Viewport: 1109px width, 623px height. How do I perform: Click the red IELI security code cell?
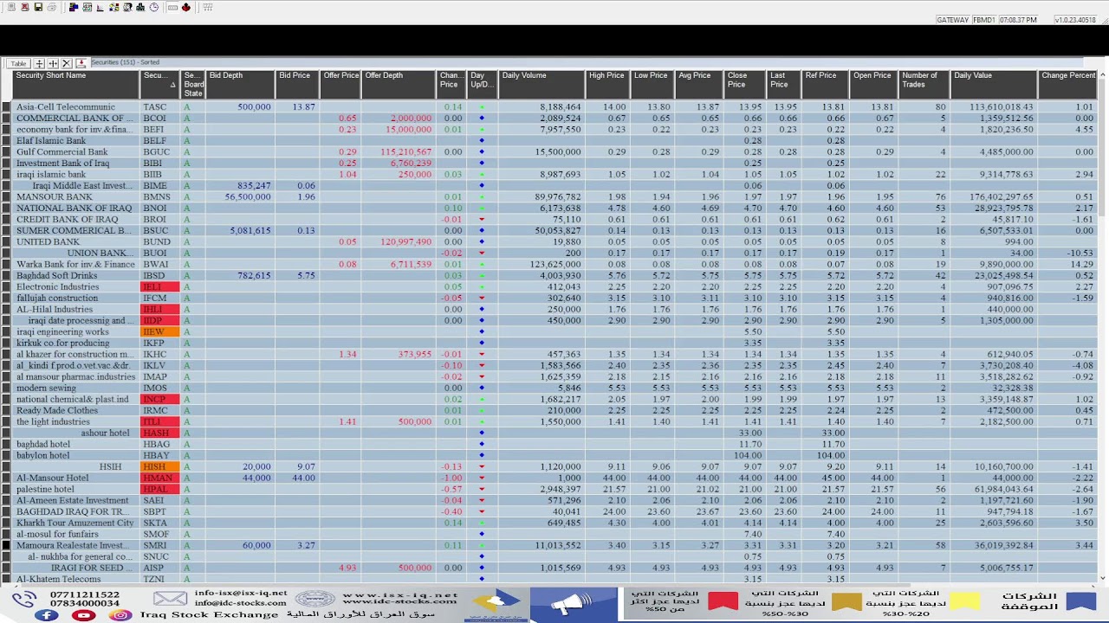click(159, 287)
